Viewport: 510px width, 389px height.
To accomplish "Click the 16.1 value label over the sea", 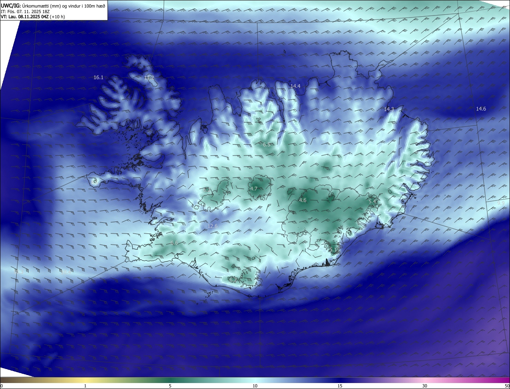I will click(x=98, y=78).
